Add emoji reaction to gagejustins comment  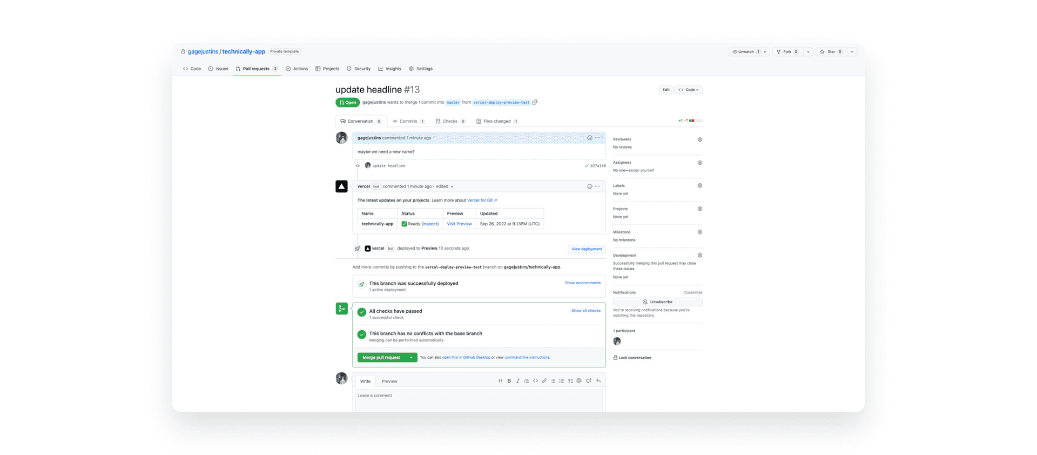coord(589,138)
